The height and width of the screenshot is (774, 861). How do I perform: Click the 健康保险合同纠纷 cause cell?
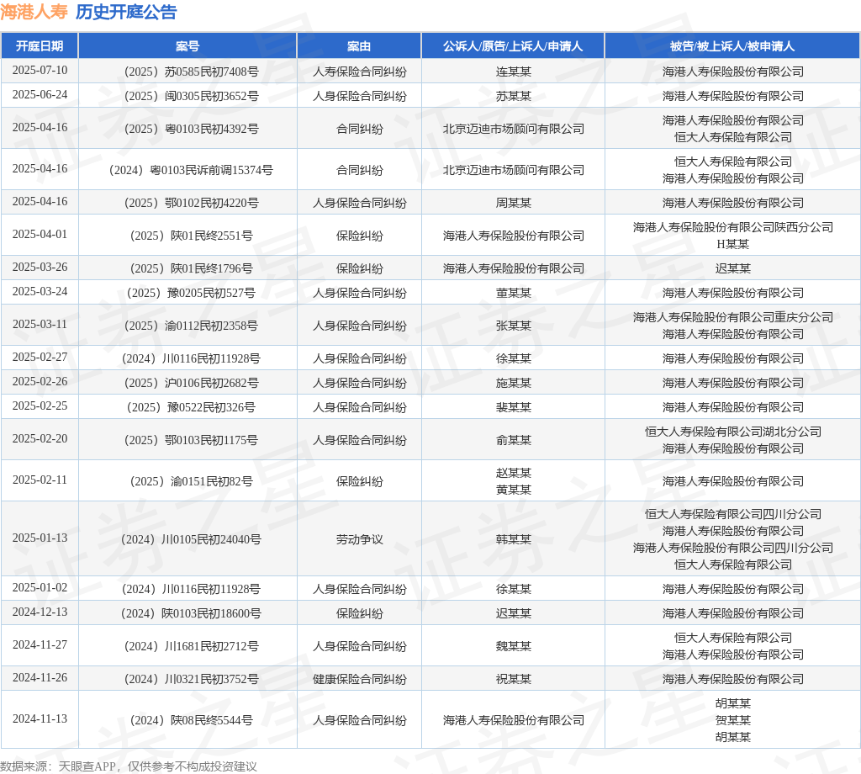359,679
